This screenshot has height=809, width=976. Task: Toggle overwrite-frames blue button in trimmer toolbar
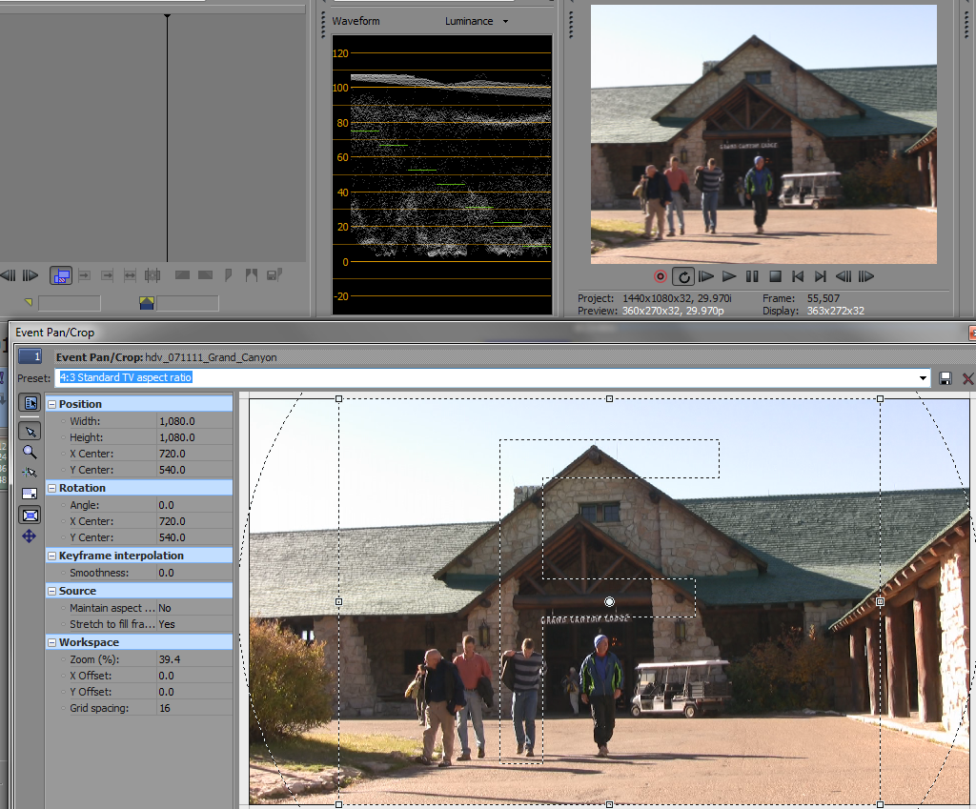tap(61, 275)
